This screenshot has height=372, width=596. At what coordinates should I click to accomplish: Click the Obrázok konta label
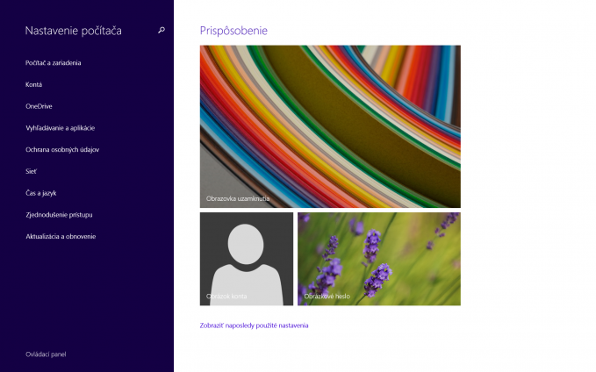(x=226, y=297)
